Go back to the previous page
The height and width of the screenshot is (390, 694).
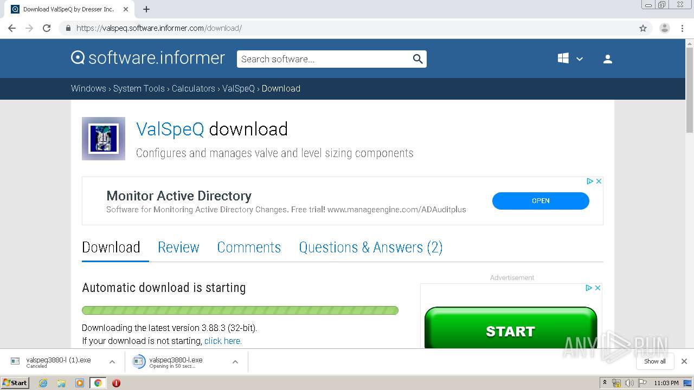tap(12, 28)
